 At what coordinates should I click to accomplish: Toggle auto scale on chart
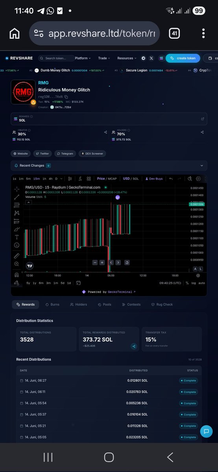click(x=201, y=283)
